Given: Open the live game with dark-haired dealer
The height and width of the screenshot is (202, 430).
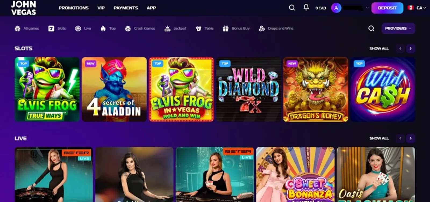Looking at the screenshot, I should coord(134,174).
